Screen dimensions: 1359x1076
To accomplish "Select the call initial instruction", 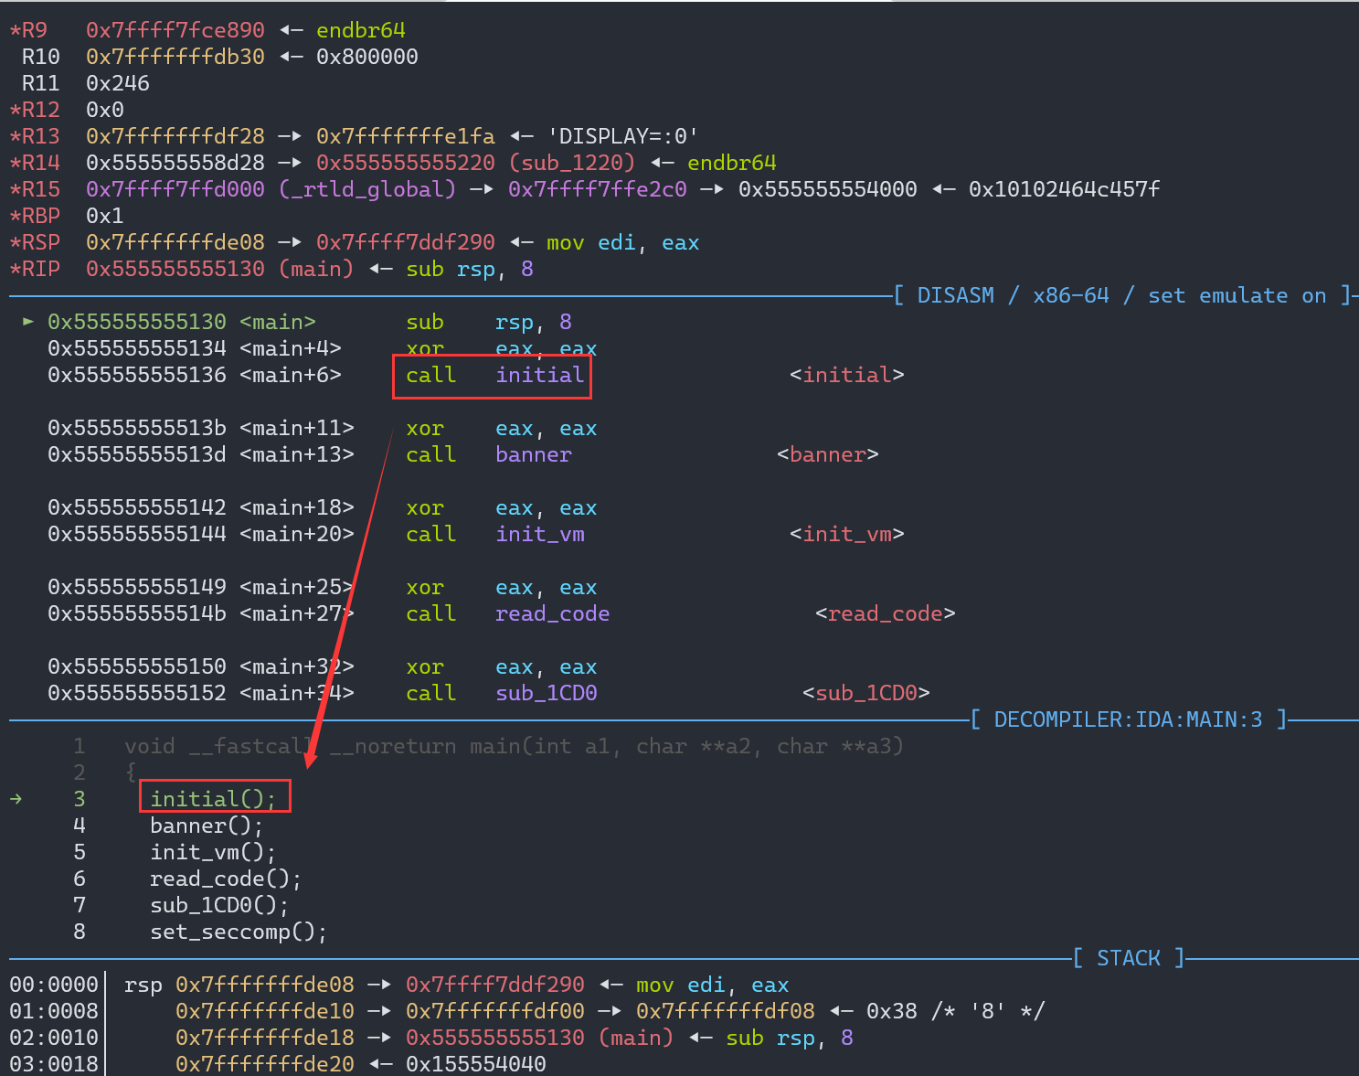I will tap(494, 375).
